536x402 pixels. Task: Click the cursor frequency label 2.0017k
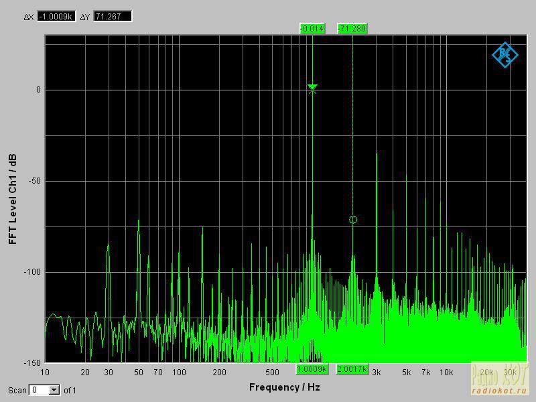click(x=352, y=369)
